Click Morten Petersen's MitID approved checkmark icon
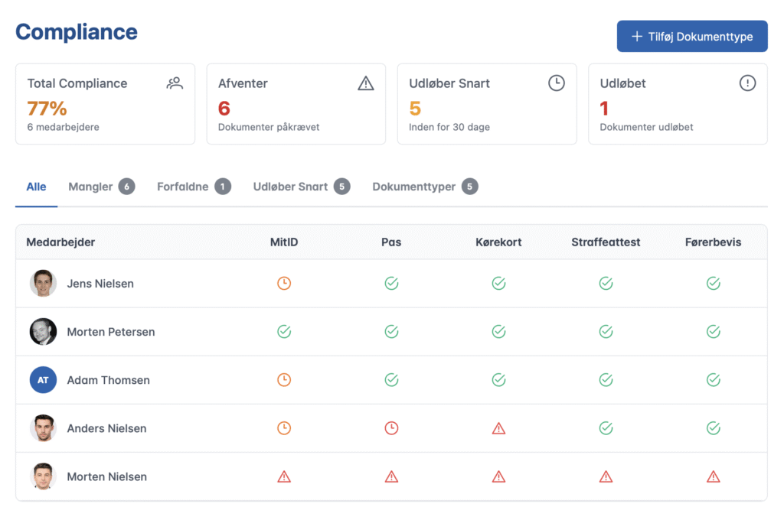 click(x=284, y=332)
